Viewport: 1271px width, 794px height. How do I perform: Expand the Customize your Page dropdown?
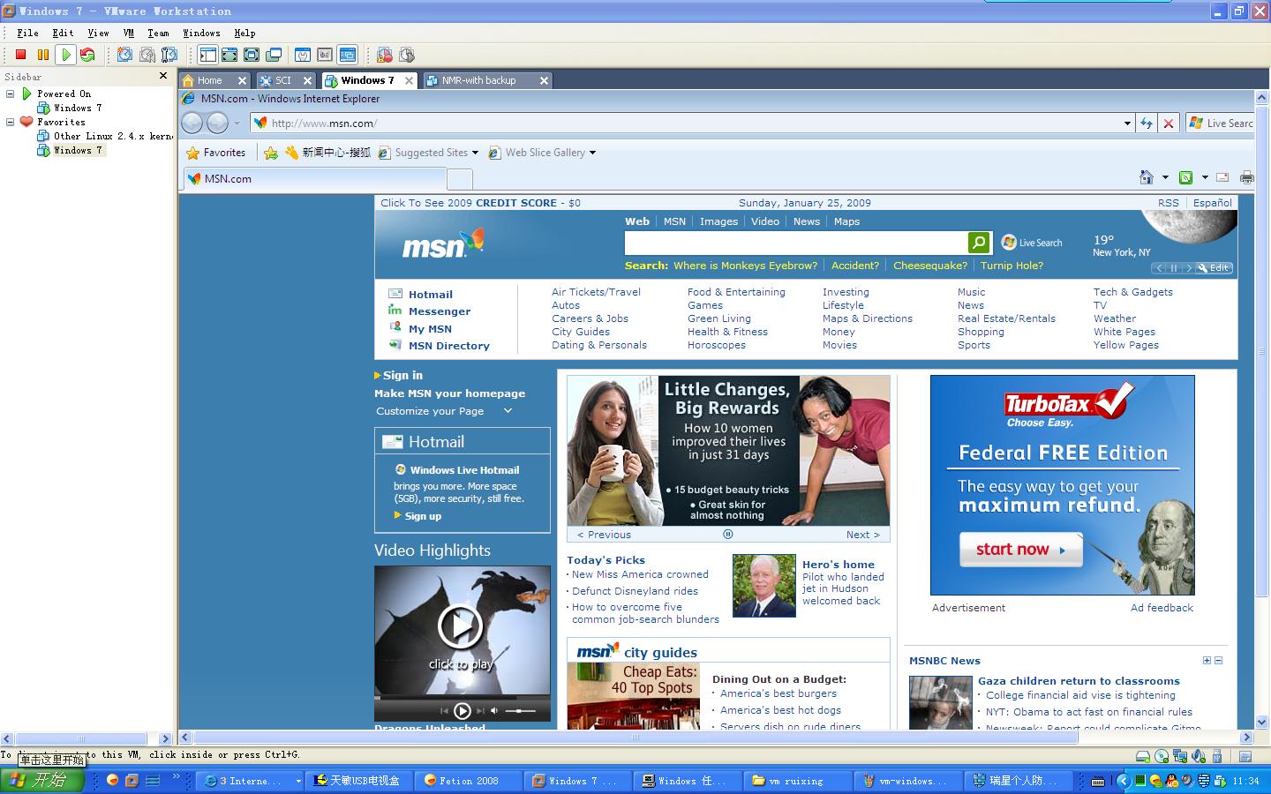508,411
